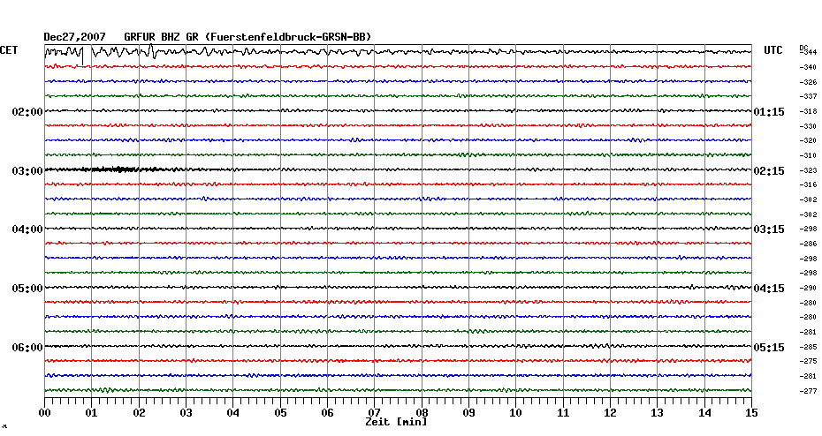The height and width of the screenshot is (436, 822).
Task: Click the sharp downward spike on top trace
Action: point(83,56)
